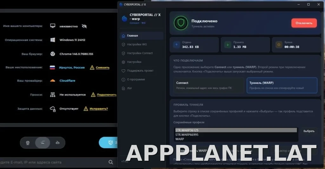The image size is (325, 169).
Task: Select the globe view in bottom switcher
Action: (28, 142)
